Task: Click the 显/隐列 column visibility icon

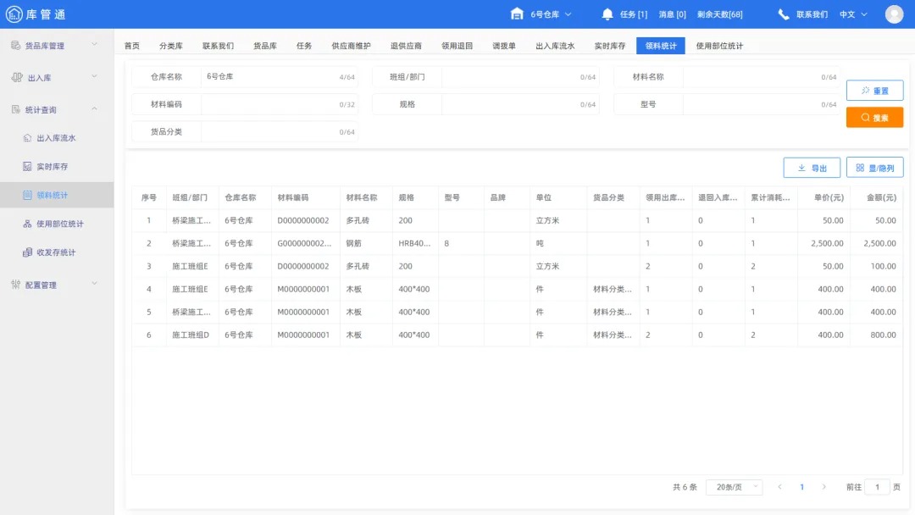Action: [860, 167]
